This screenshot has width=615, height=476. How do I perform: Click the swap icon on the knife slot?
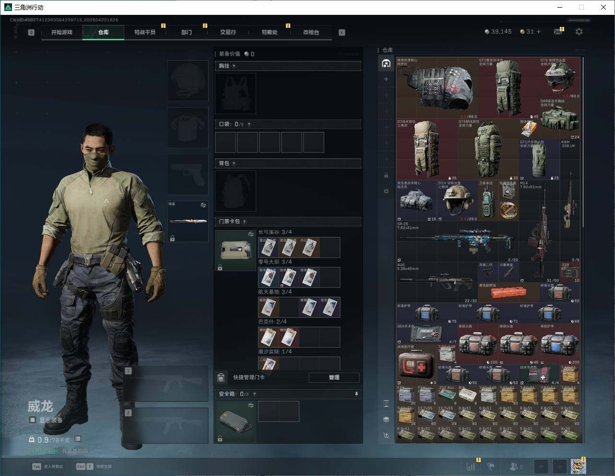pyautogui.click(x=203, y=205)
